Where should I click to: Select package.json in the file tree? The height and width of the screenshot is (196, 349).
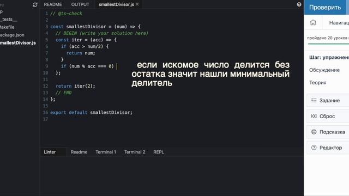(x=12, y=35)
